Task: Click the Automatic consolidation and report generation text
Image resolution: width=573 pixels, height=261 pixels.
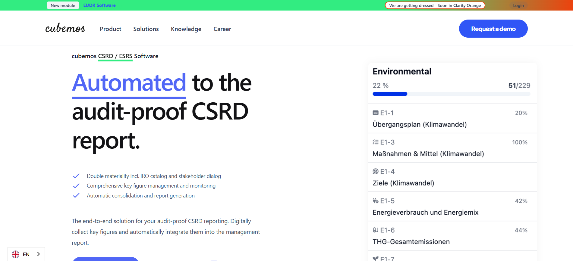Action: [141, 196]
